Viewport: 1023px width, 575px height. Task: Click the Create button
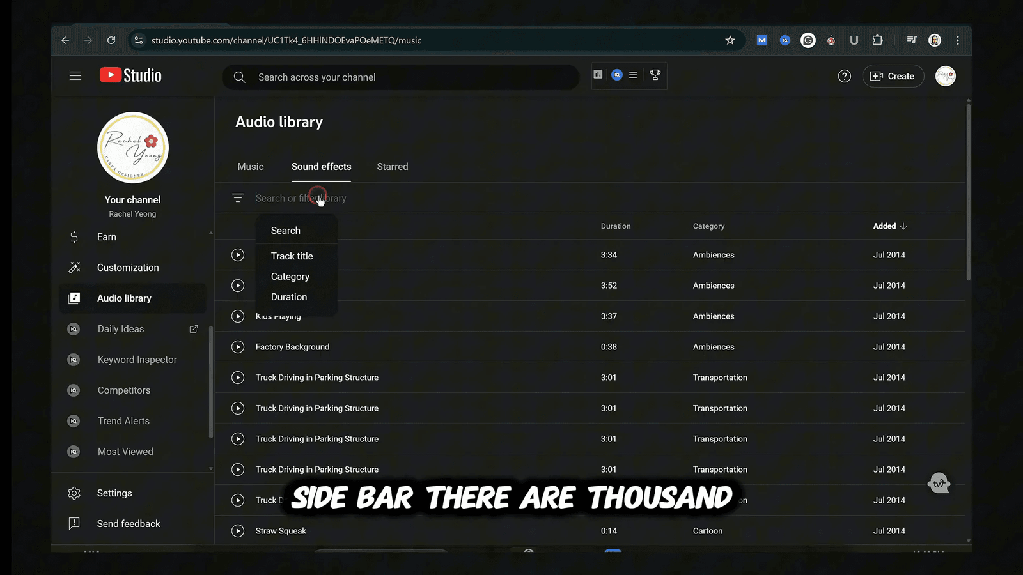893,75
